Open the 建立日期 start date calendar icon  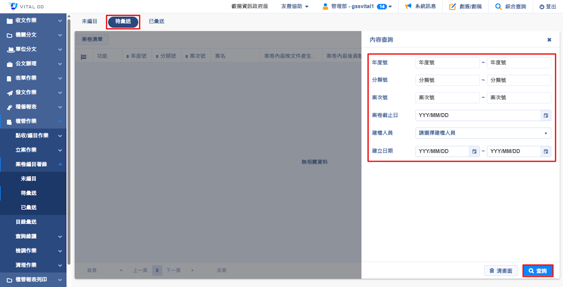[x=474, y=151]
